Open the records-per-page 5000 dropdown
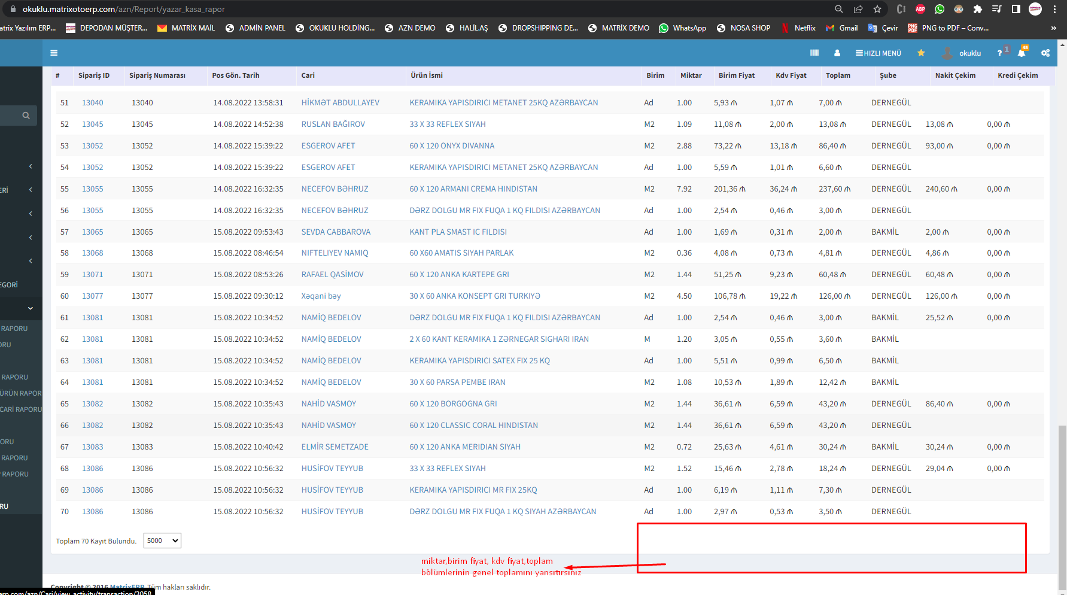Image resolution: width=1067 pixels, height=595 pixels. point(162,541)
